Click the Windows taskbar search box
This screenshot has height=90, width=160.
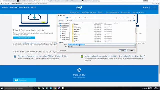(18, 88)
